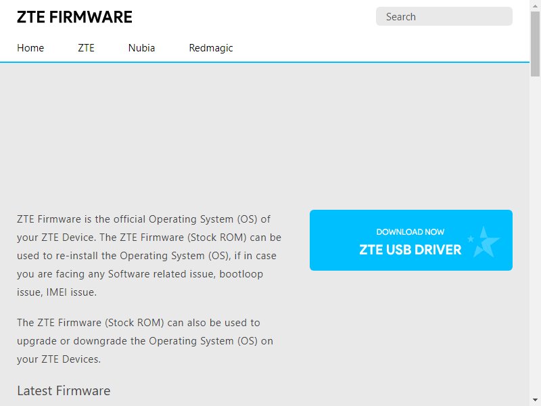Click the star icon on the USB Driver banner
Screen dimensions: 541x406
tap(484, 242)
